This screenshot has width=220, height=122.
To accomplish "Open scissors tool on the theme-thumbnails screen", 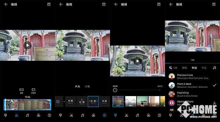I will tap(127, 115).
